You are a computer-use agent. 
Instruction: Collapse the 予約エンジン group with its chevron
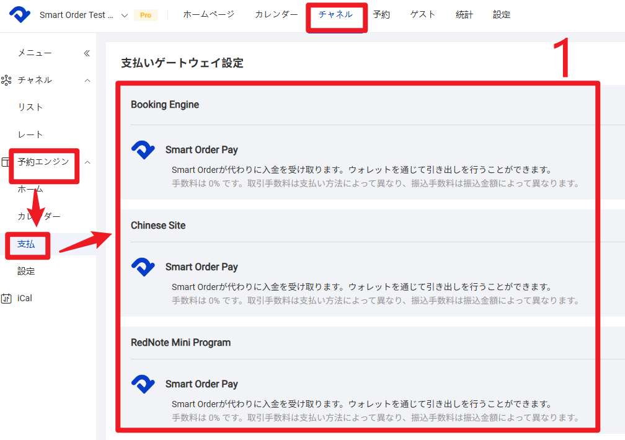click(x=87, y=162)
